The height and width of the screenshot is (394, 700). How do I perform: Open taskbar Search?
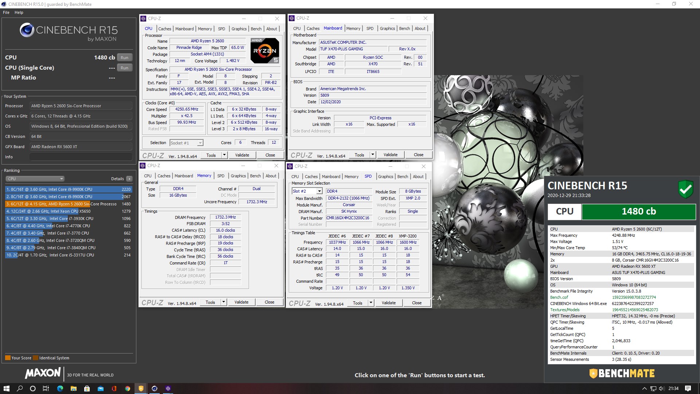(20, 389)
